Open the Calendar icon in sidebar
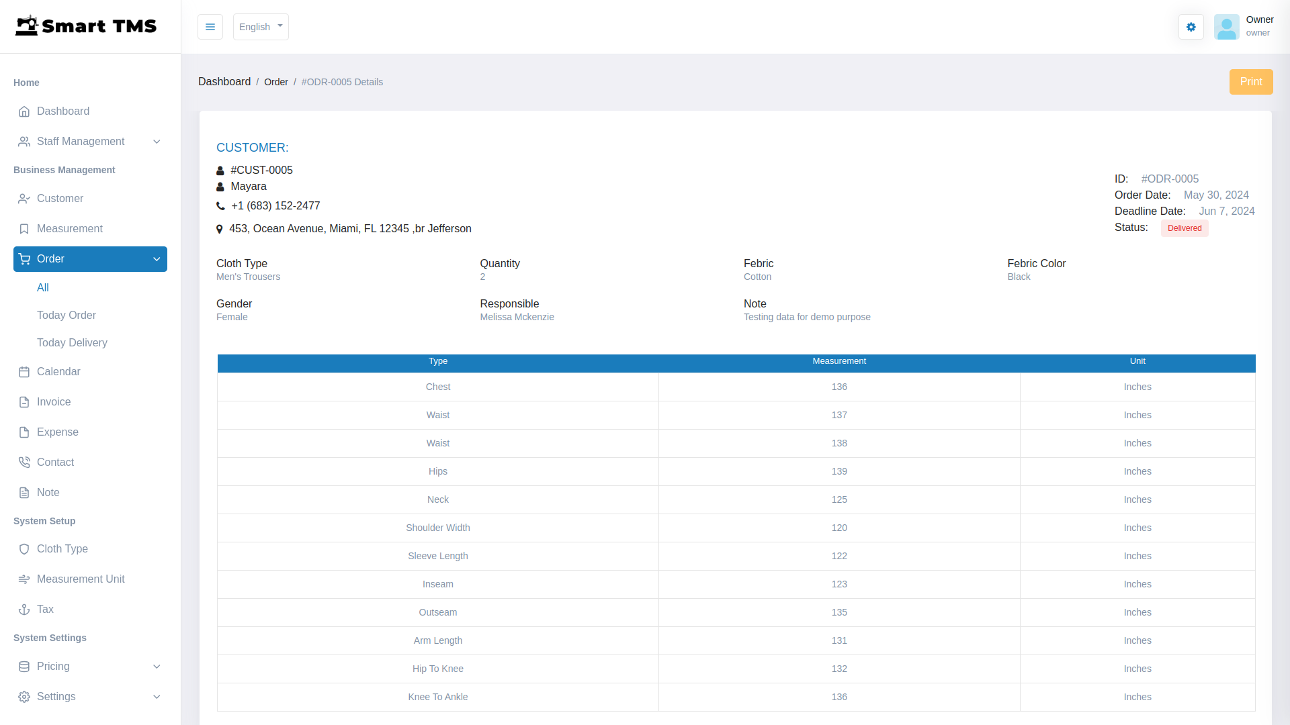The height and width of the screenshot is (725, 1290). [x=24, y=372]
